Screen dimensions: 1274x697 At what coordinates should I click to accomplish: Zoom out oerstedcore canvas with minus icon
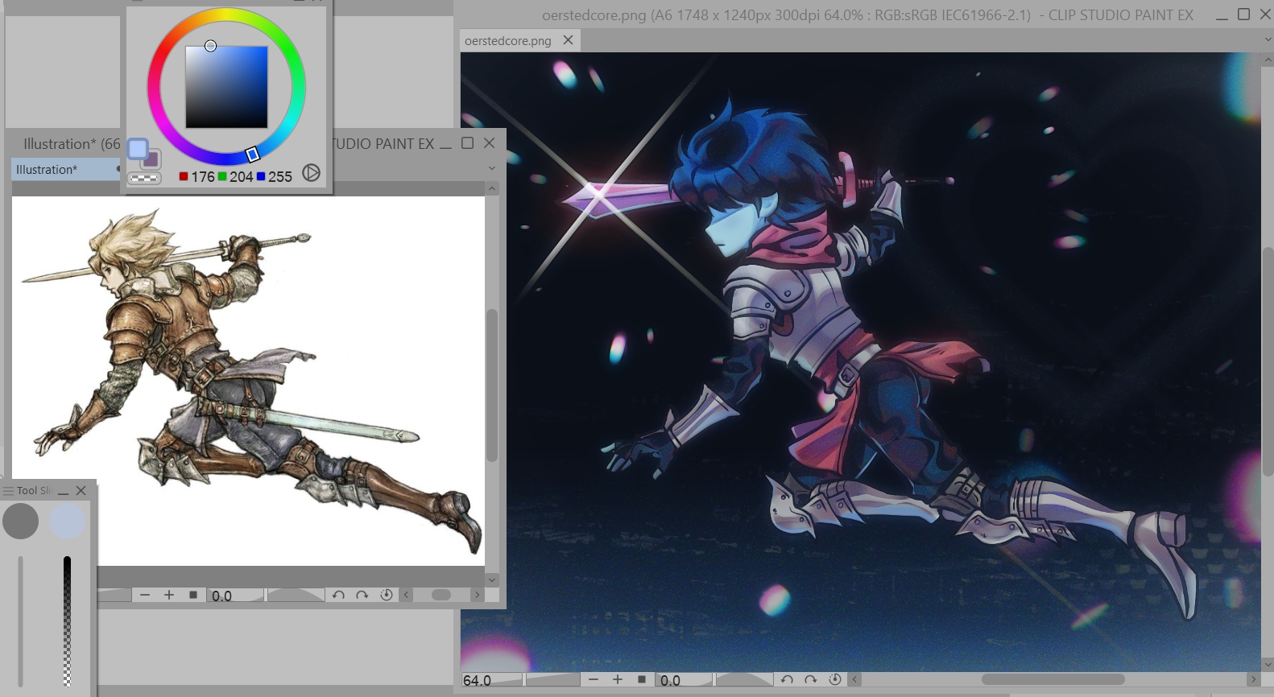[594, 679]
